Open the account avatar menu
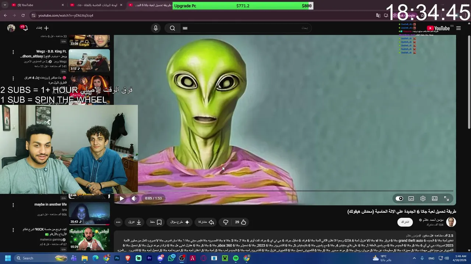 (11, 28)
